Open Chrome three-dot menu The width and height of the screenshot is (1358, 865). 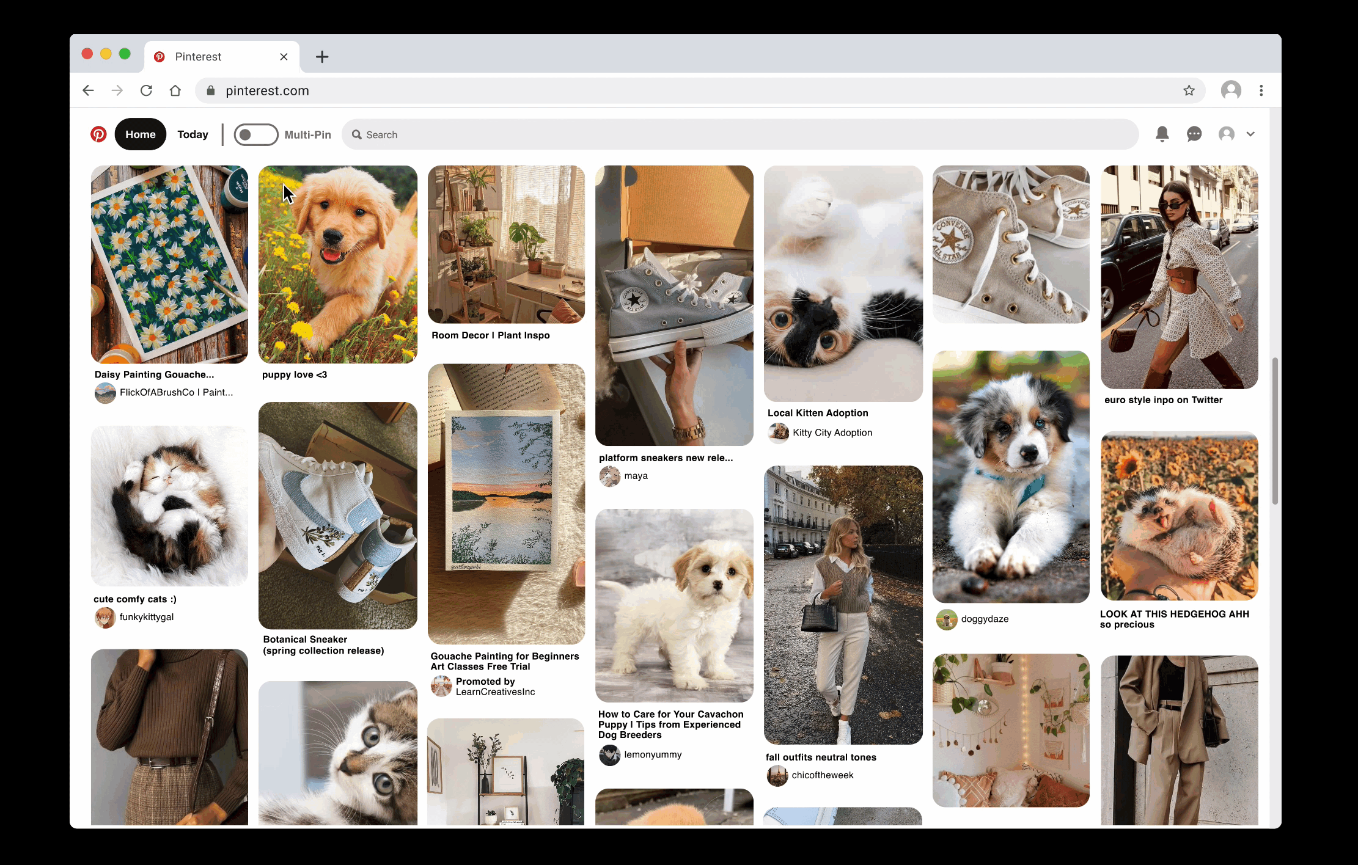coord(1261,91)
